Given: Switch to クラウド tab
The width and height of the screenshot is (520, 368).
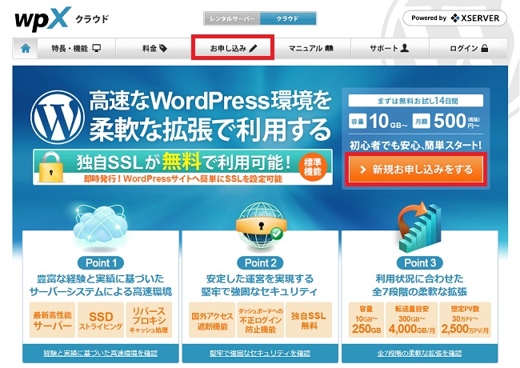Looking at the screenshot, I should point(288,18).
